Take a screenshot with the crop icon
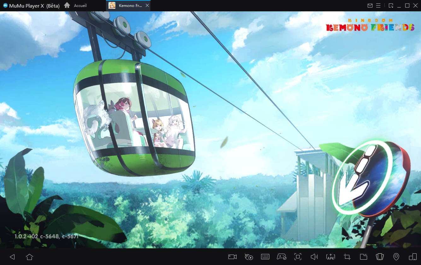 347,257
